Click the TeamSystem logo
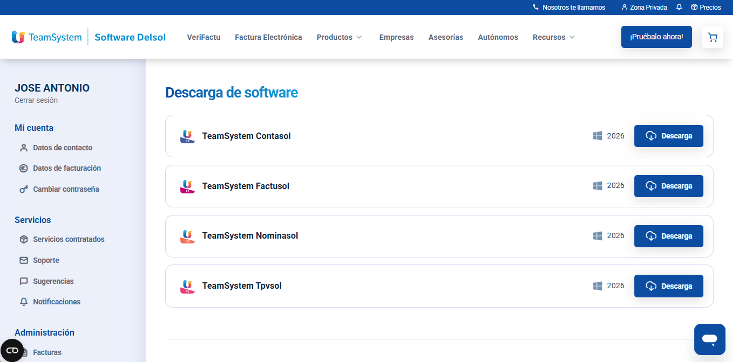This screenshot has height=362, width=733. point(46,37)
